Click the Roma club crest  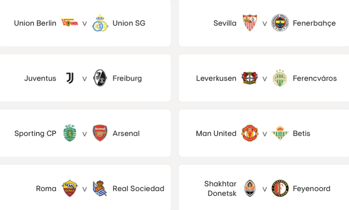69,189
